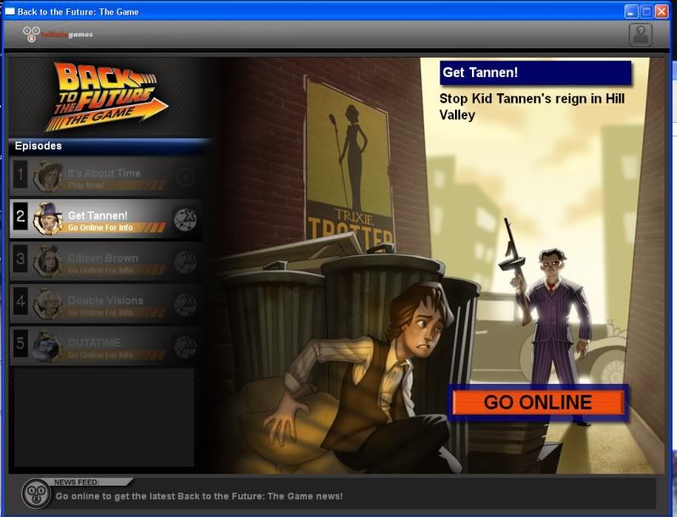Click the globe icon on Citizen Brown row
The image size is (677, 517).
tap(186, 262)
